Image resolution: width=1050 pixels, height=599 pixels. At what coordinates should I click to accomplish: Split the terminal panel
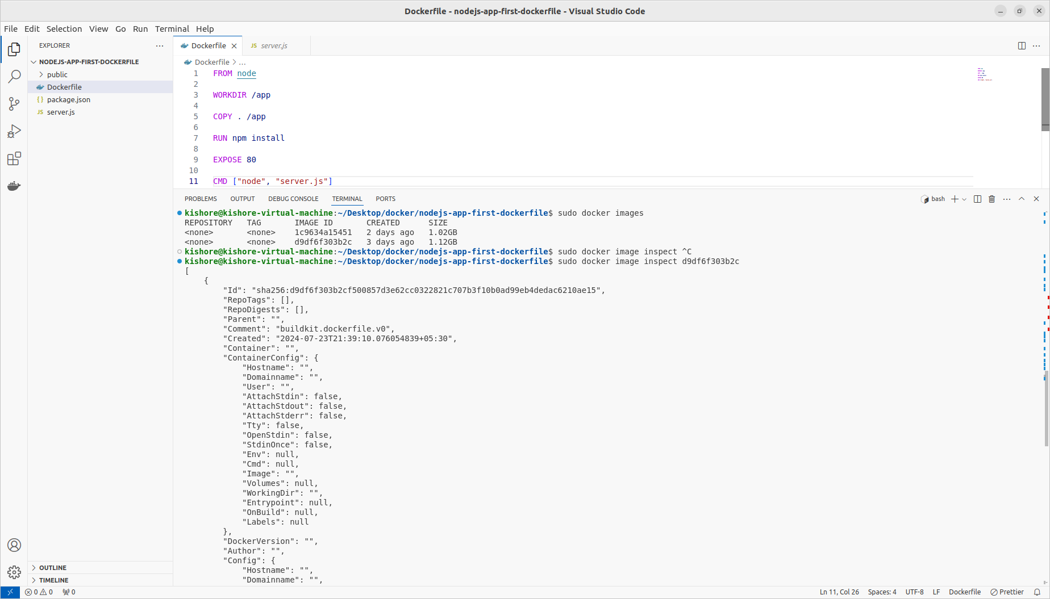click(x=977, y=199)
